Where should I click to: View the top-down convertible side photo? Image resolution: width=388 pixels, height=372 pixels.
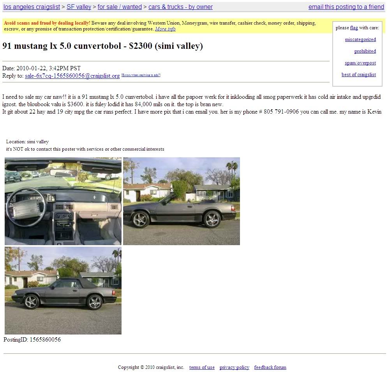pyautogui.click(x=182, y=201)
